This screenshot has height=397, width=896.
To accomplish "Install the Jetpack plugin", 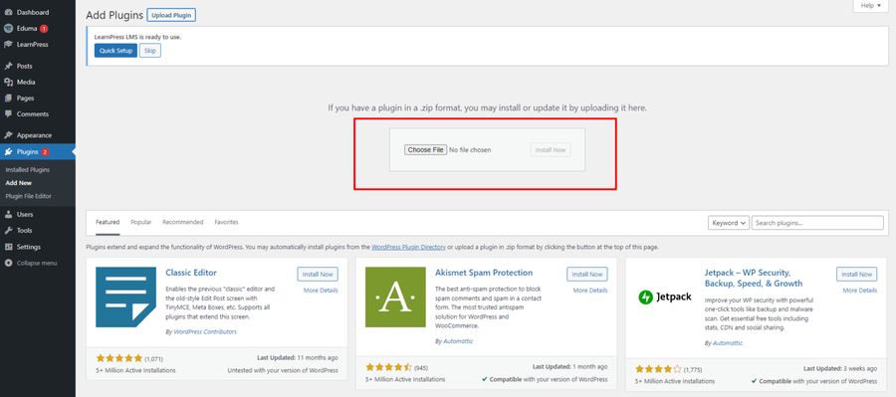I will (857, 275).
